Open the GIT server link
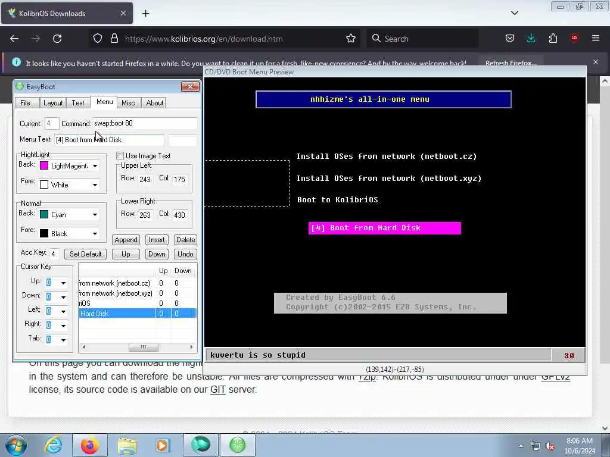The width and height of the screenshot is (610, 457). [x=218, y=389]
